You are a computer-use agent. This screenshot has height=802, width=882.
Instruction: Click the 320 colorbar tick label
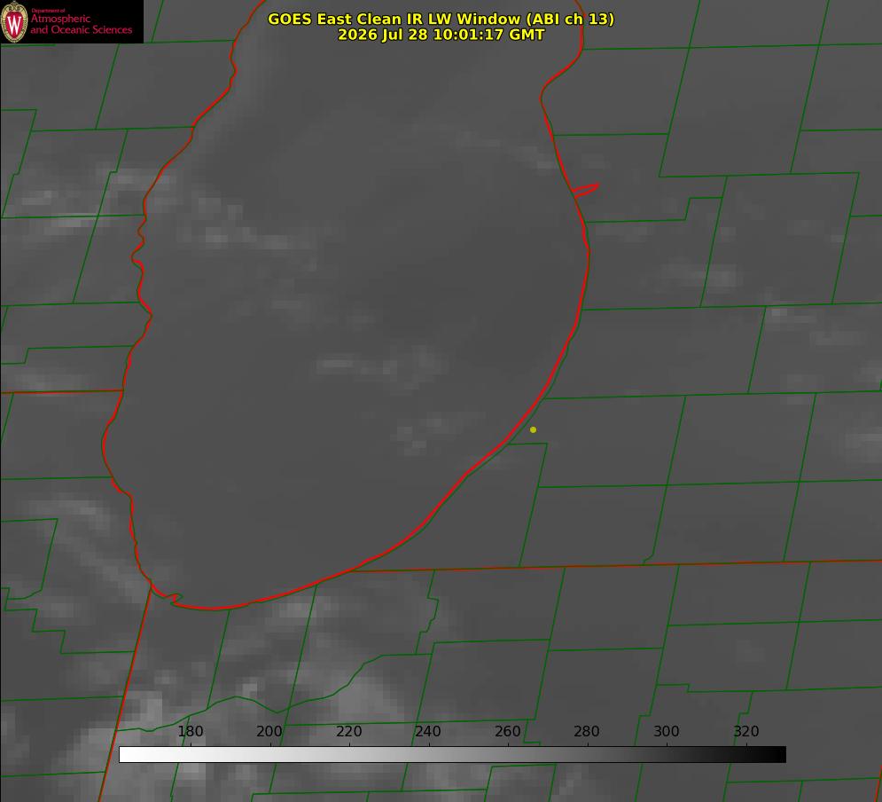click(746, 731)
